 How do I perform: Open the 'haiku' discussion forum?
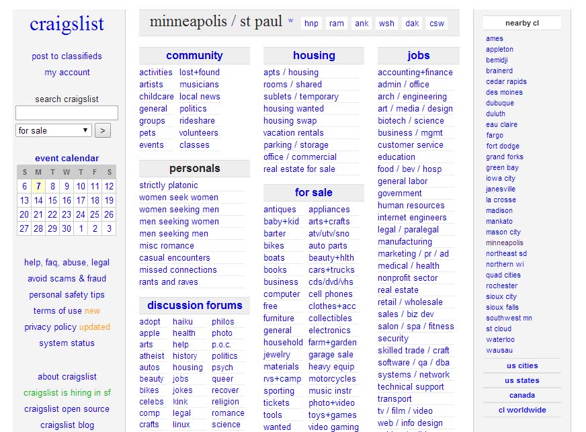point(183,321)
